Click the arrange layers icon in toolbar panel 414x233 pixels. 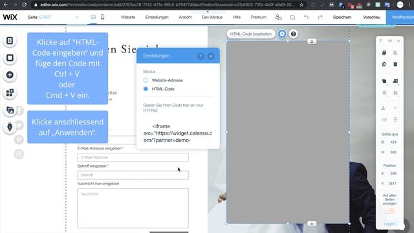click(x=384, y=81)
